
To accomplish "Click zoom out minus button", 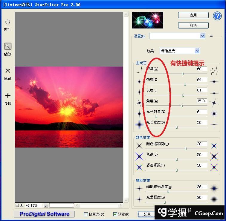I will tap(17, 205).
